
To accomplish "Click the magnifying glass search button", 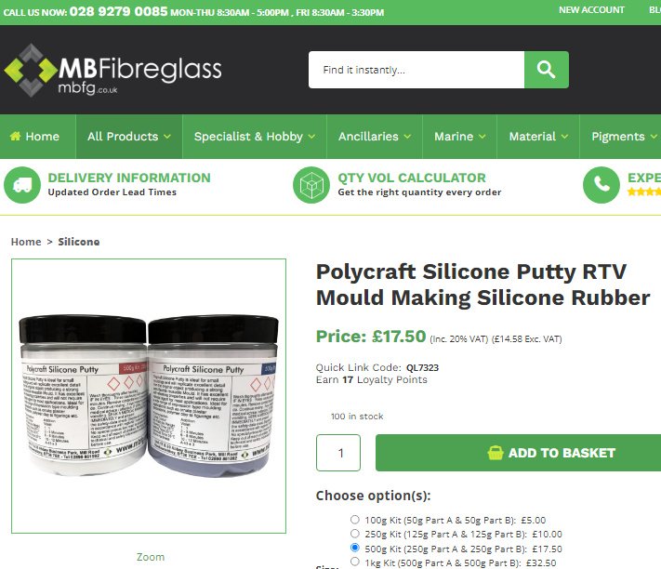I will pos(547,70).
